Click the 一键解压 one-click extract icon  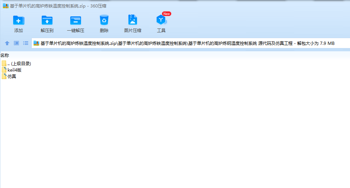[x=76, y=20]
